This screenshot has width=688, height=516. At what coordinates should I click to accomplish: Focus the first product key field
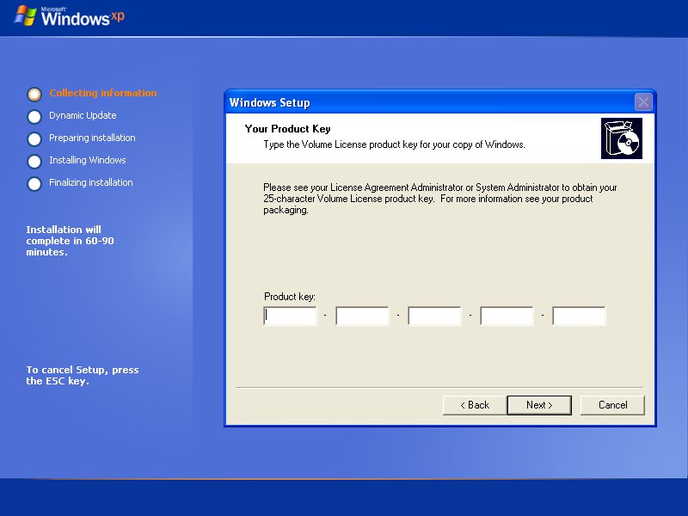pyautogui.click(x=290, y=316)
